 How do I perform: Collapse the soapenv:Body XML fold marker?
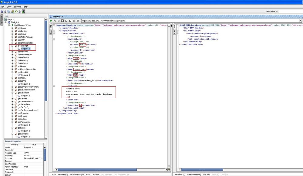(x=54, y=31)
